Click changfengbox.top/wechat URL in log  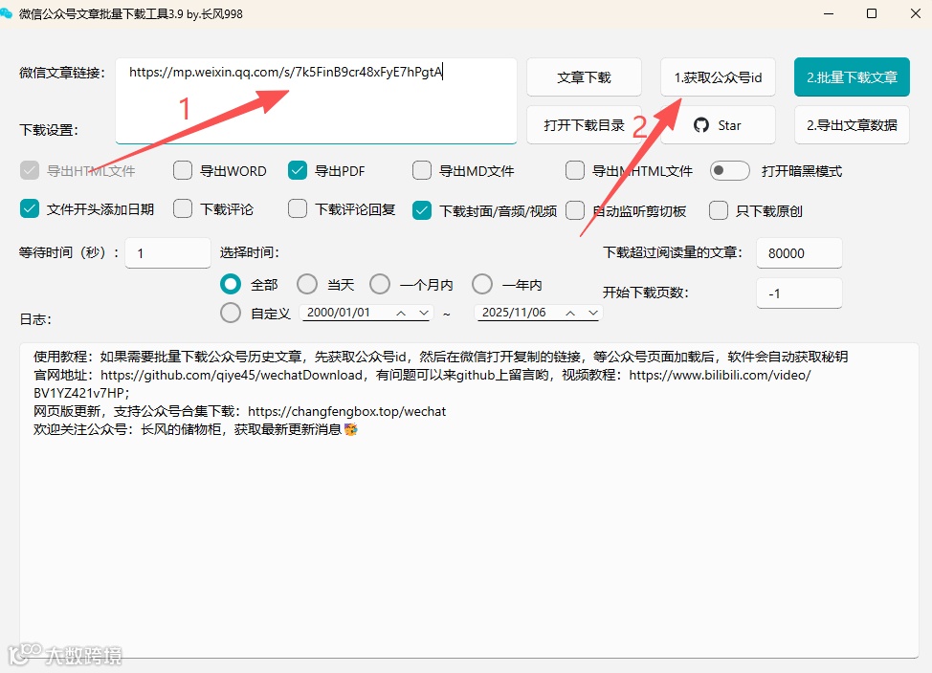tap(346, 412)
